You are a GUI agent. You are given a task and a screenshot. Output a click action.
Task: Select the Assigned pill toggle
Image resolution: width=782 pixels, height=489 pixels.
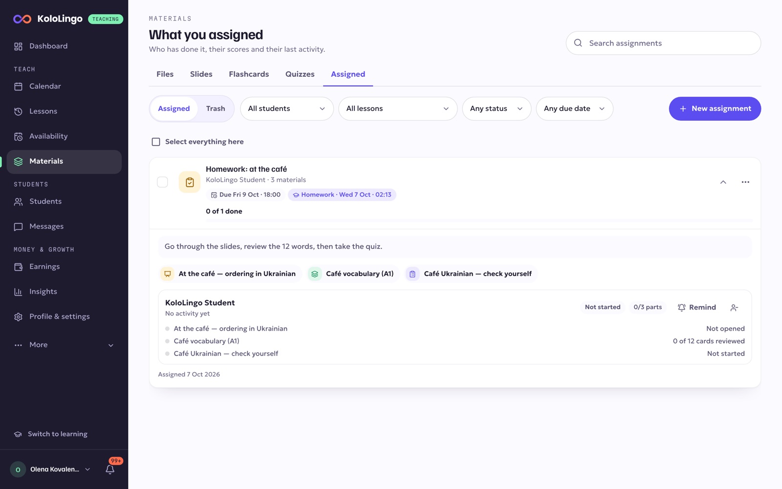174,109
